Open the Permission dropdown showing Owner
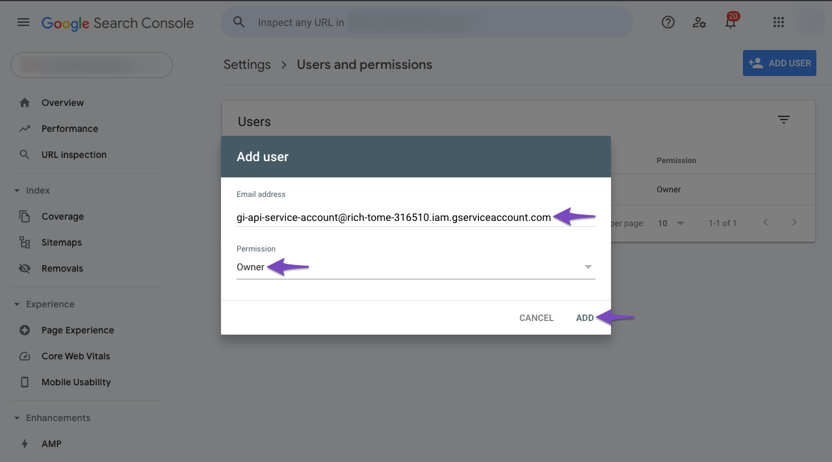 point(416,267)
